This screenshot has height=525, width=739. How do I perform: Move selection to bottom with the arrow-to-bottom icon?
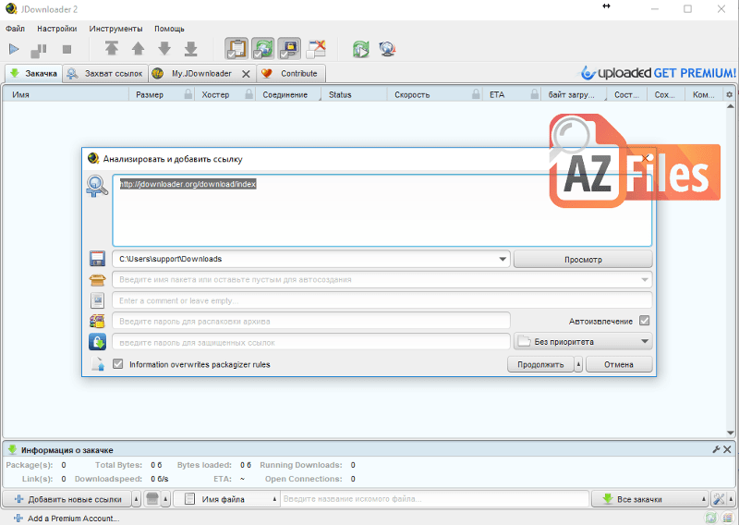191,49
